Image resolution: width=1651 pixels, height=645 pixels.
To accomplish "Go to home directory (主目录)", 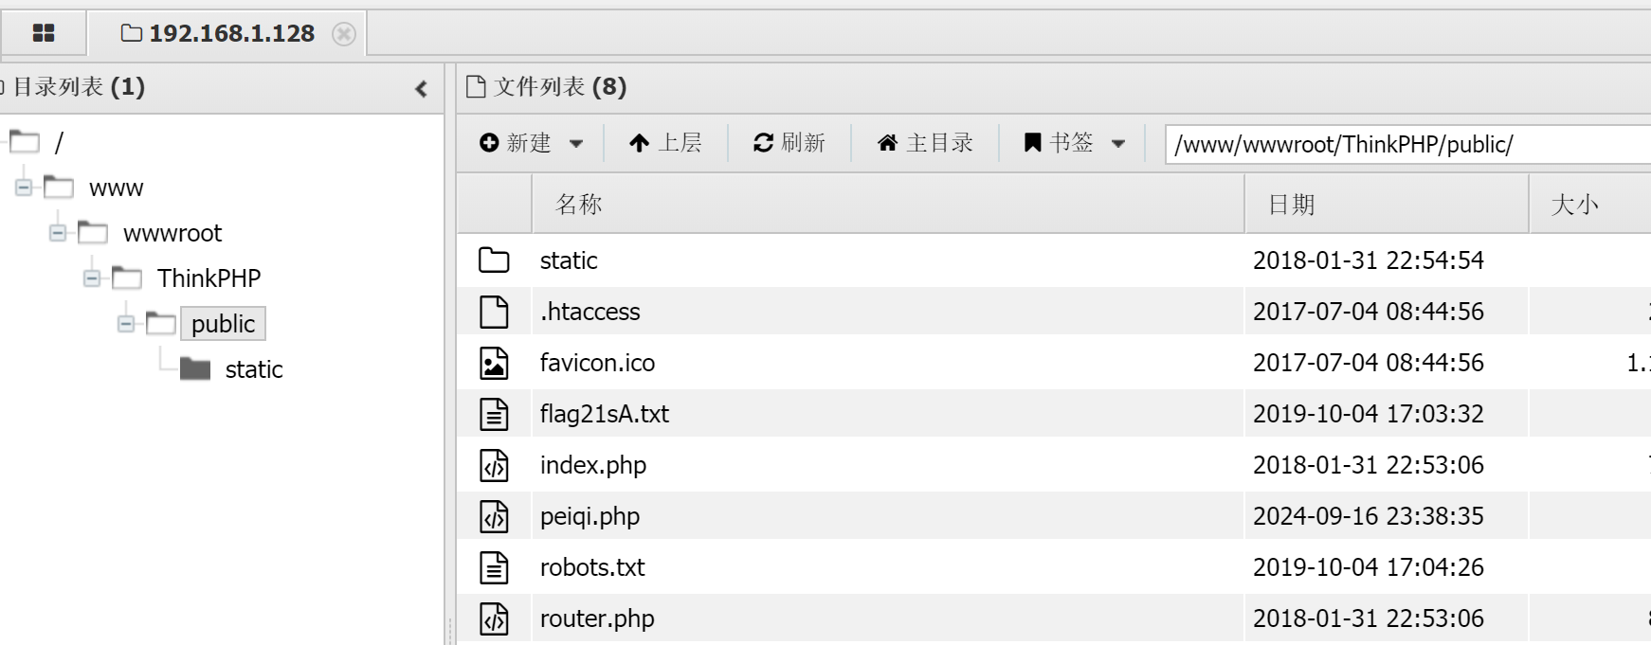I will tap(925, 143).
